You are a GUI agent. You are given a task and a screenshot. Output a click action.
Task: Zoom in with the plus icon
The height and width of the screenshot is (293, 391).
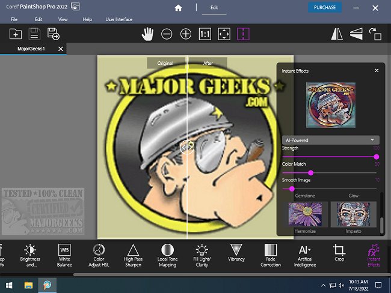(x=186, y=34)
